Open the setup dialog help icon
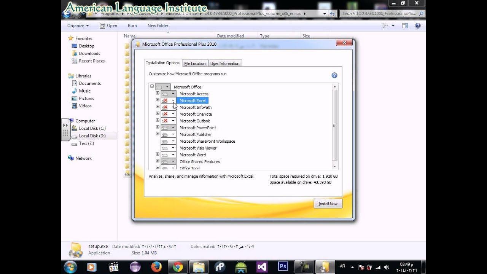The image size is (487, 274). tap(334, 75)
